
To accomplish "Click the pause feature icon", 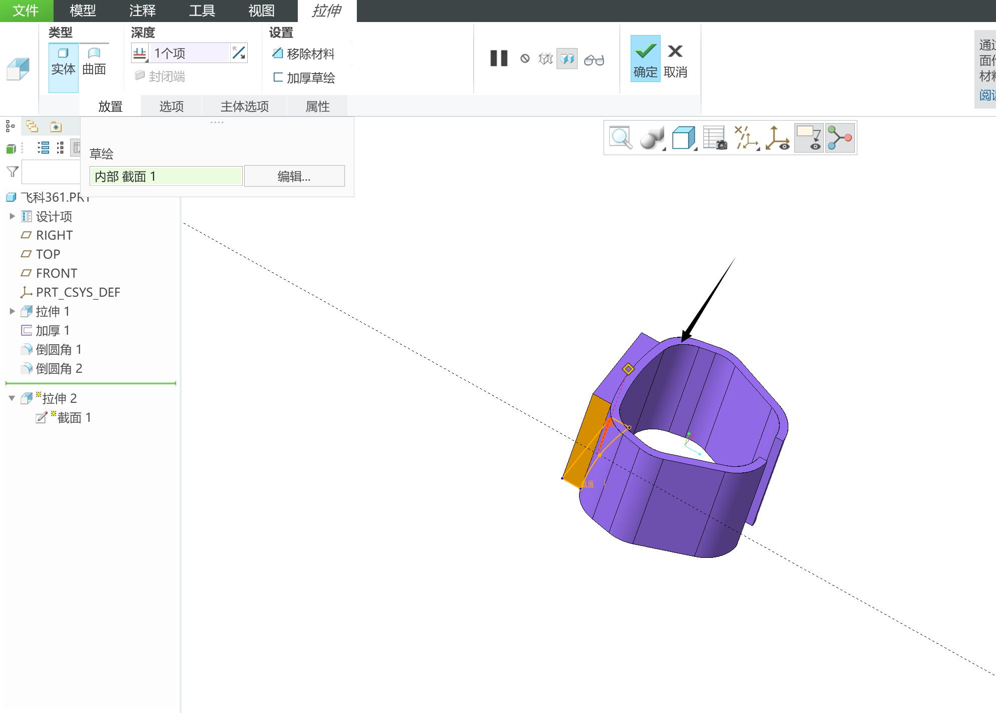I will click(x=499, y=59).
